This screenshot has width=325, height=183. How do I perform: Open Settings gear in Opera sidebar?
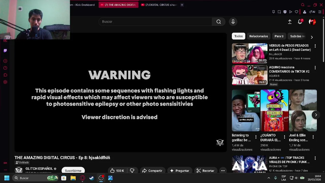5,82
